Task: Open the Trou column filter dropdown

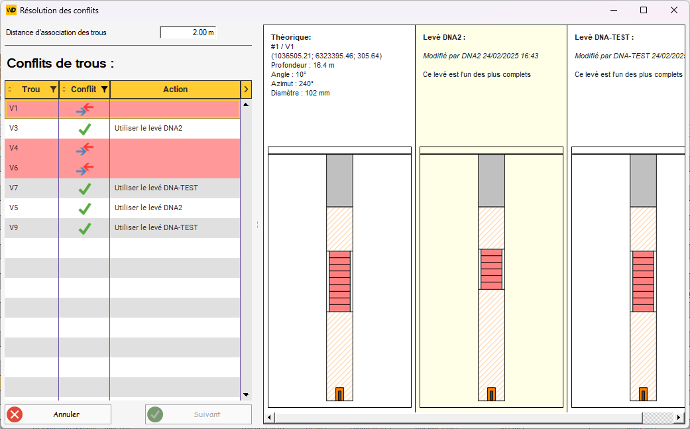Action: point(53,90)
